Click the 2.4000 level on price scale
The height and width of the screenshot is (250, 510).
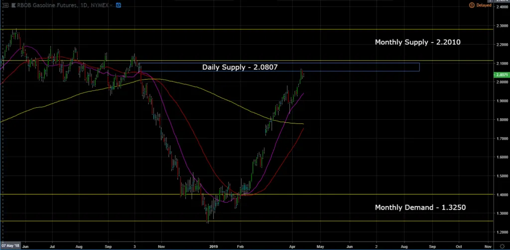501,7
